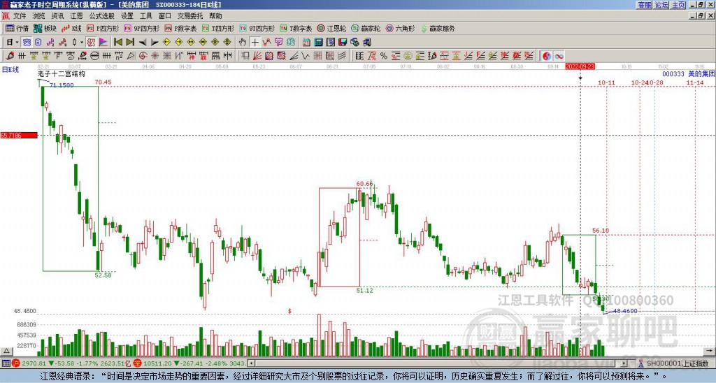Open the 六角形 hexagon tool
The width and height of the screenshot is (716, 383).
[x=400, y=28]
